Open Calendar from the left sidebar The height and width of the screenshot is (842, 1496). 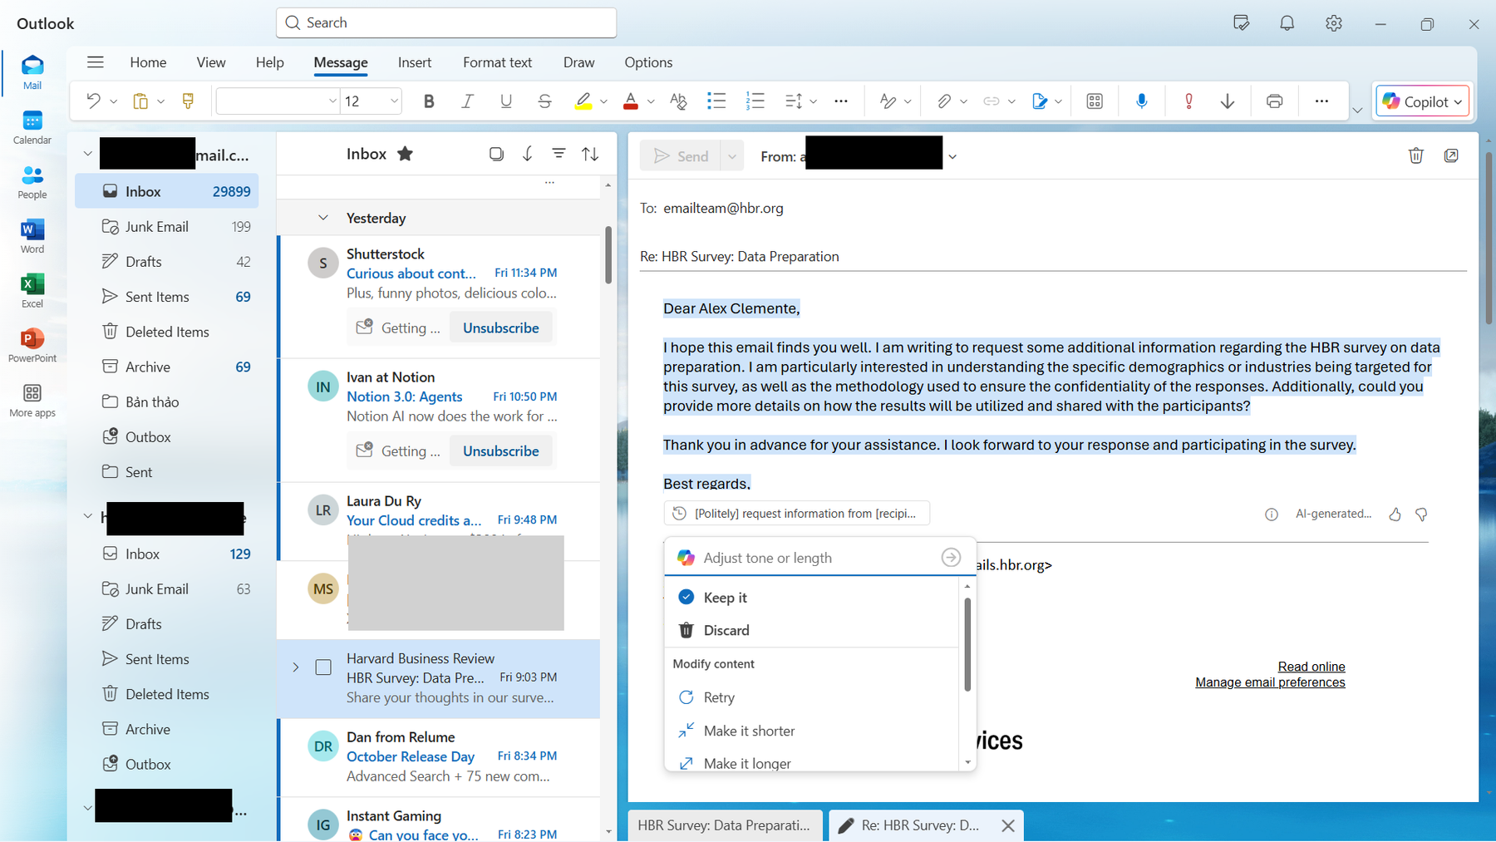[32, 127]
